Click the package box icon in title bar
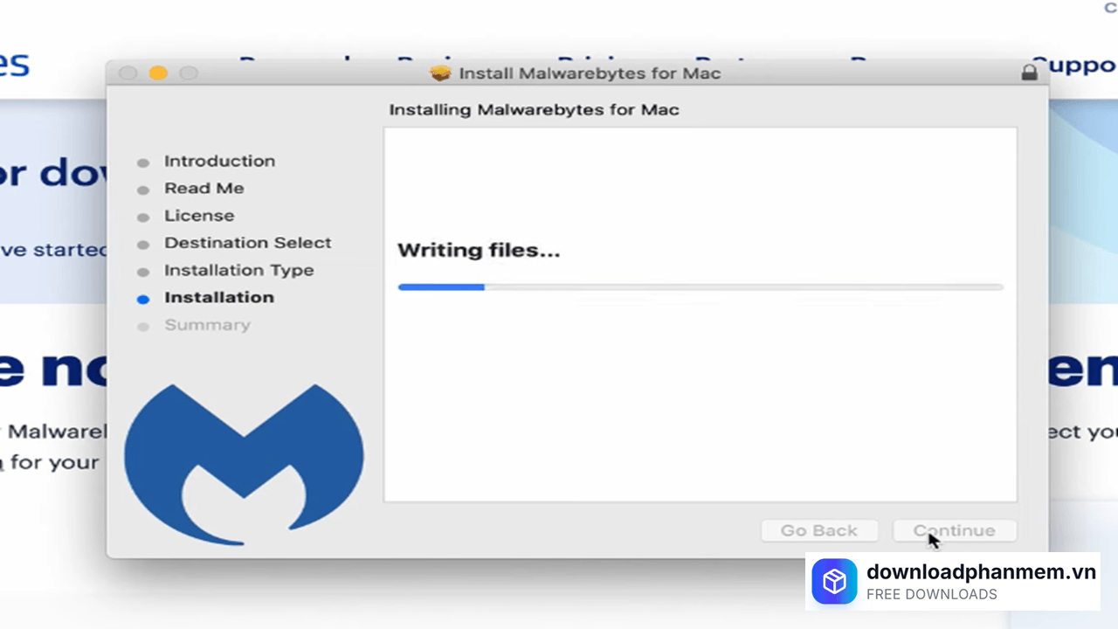 [x=441, y=73]
